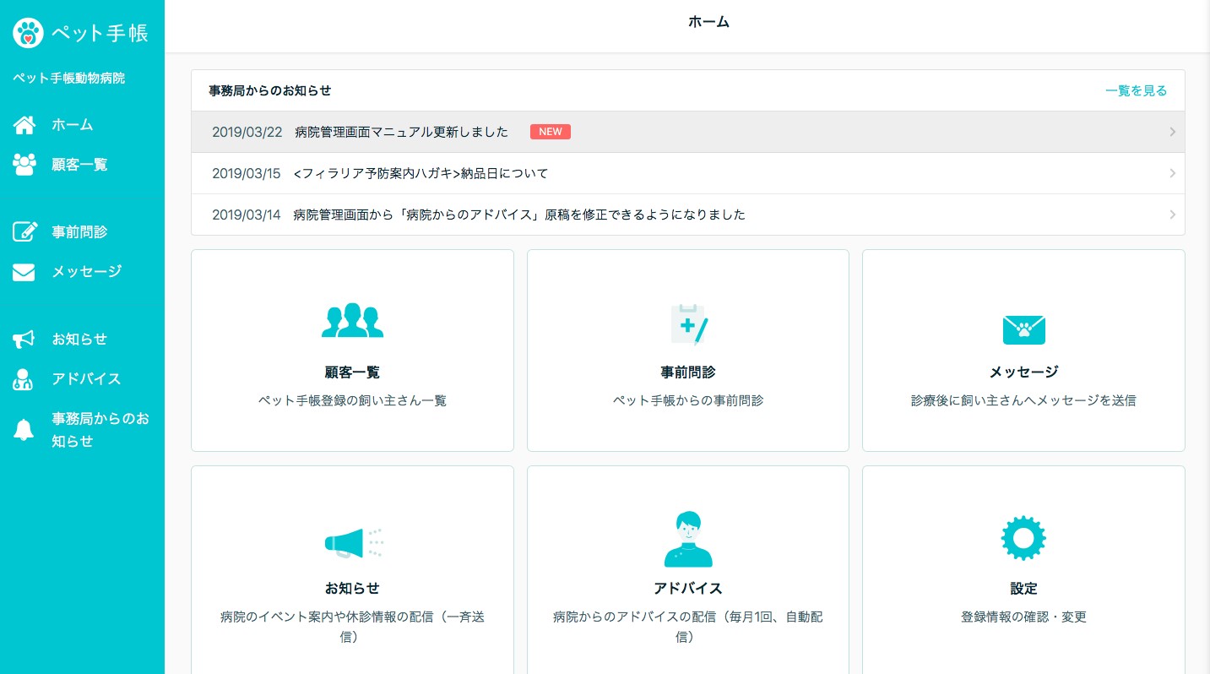The width and height of the screenshot is (1210, 674).
Task: Open the 病院からのアドバイス原稿修正 notice
Action: [519, 215]
